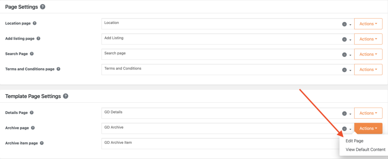Image resolution: width=388 pixels, height=159 pixels.
Task: Click help icon beside Add listing page
Action: click(38, 39)
